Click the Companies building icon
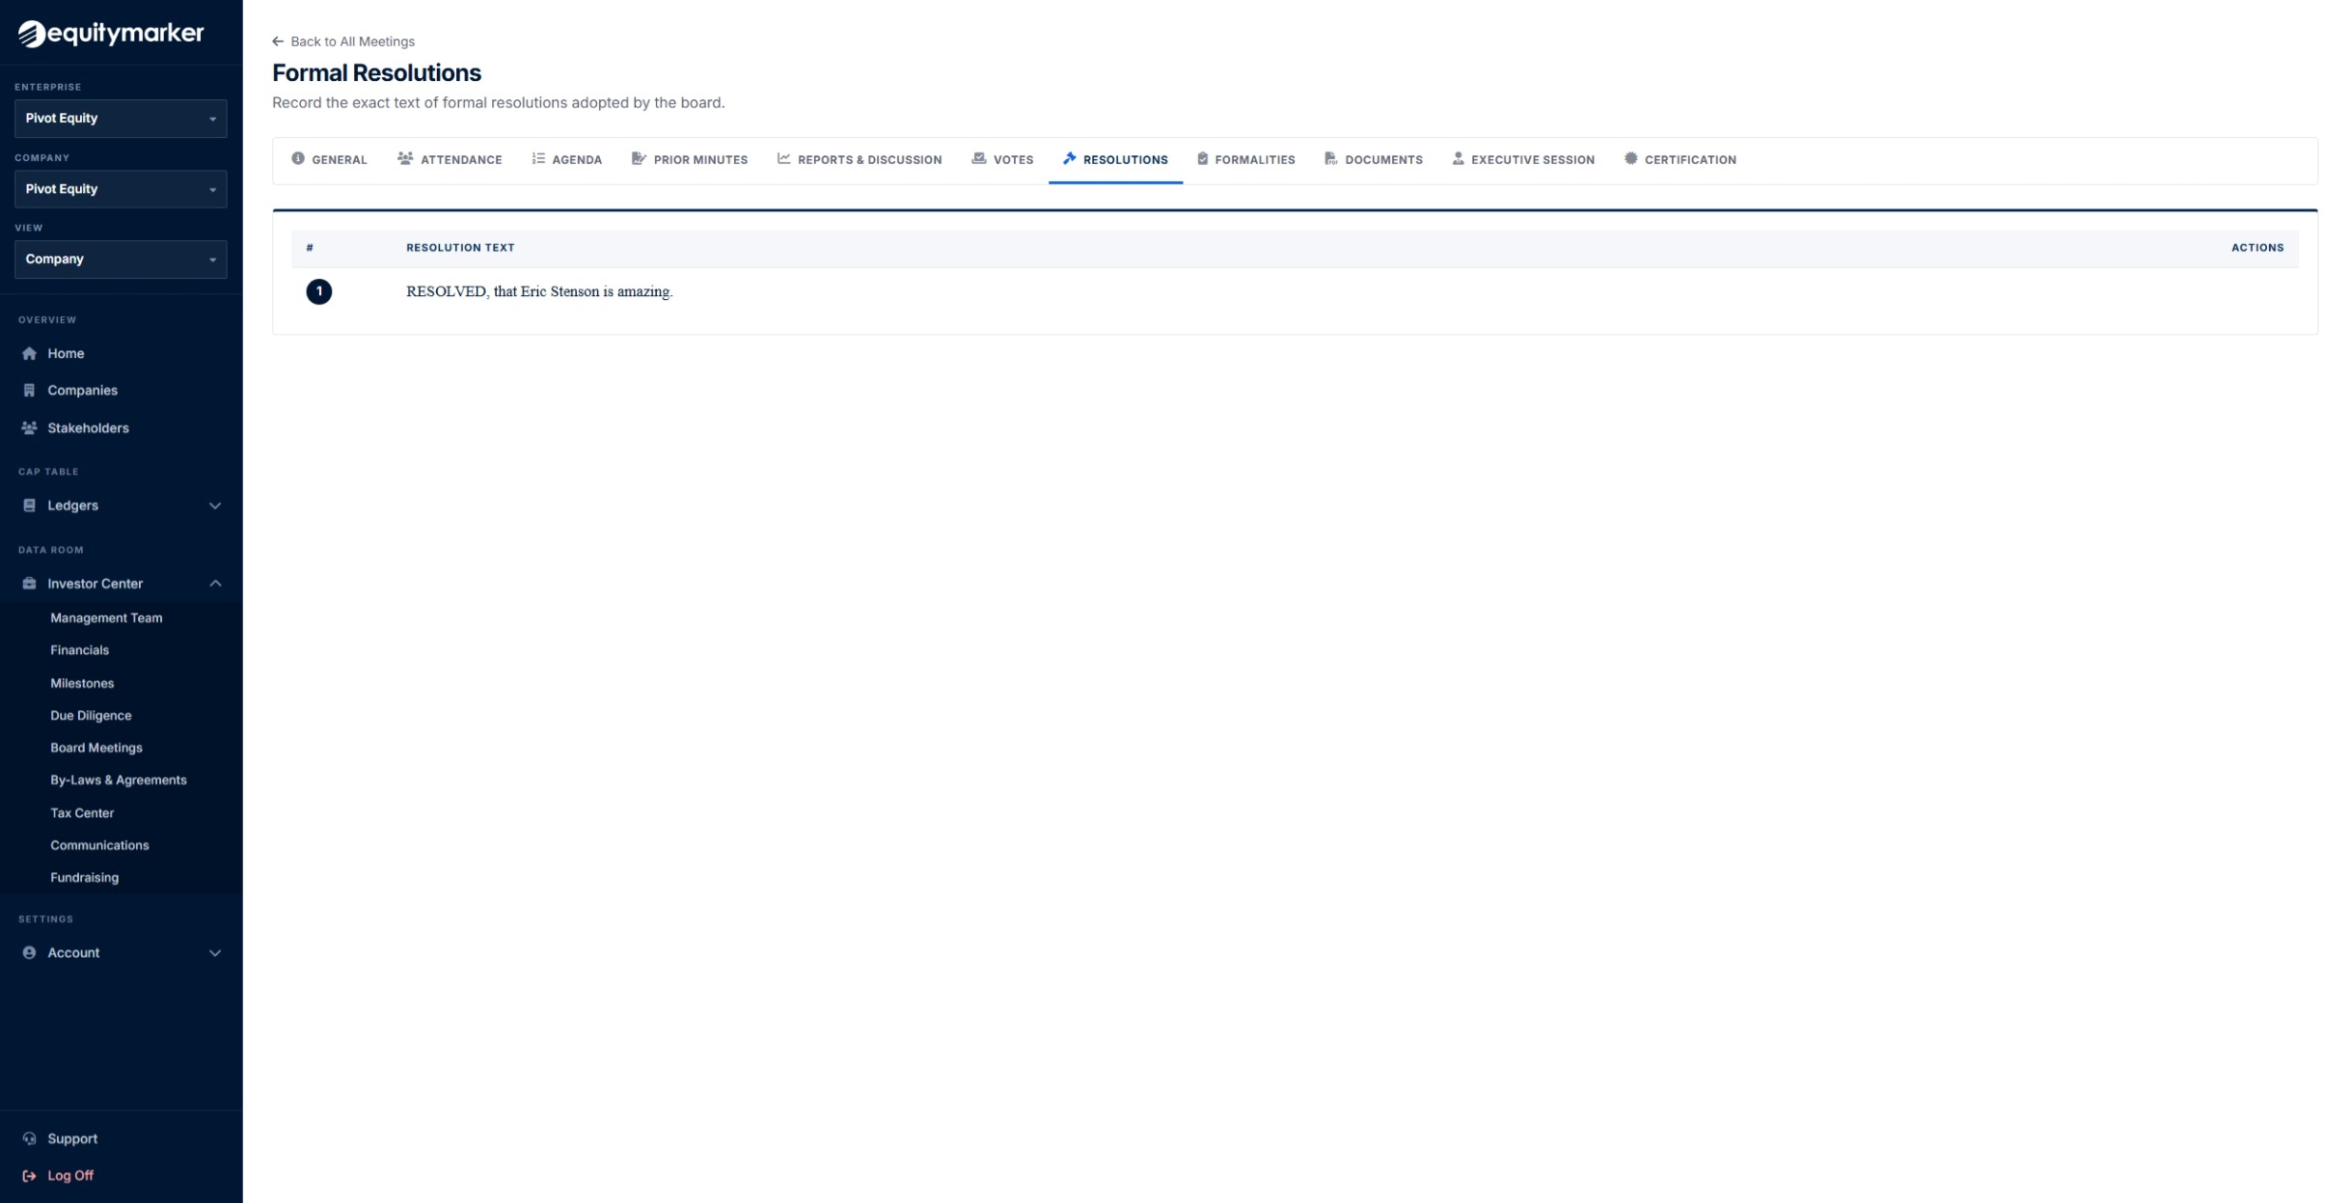2348x1203 pixels. [x=29, y=391]
